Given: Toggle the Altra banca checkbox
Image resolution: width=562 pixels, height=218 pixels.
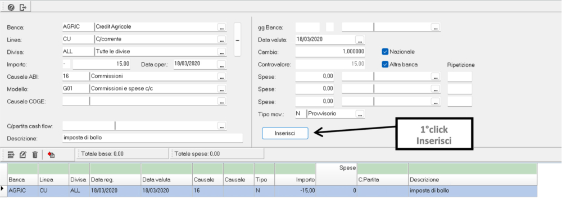Looking at the screenshot, I should pyautogui.click(x=386, y=65).
